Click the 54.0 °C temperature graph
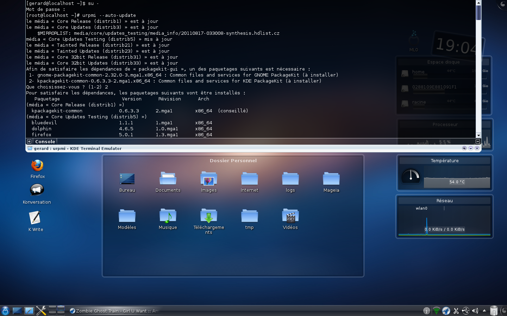The width and height of the screenshot is (507, 316). pyautogui.click(x=457, y=177)
